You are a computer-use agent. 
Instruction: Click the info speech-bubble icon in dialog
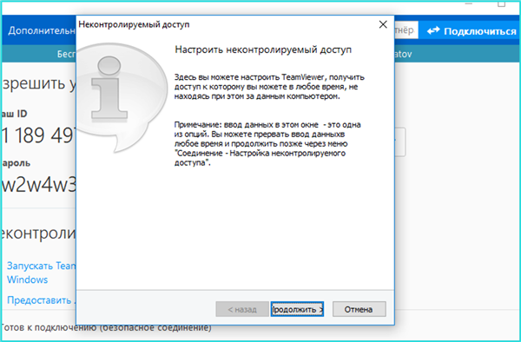(x=122, y=98)
